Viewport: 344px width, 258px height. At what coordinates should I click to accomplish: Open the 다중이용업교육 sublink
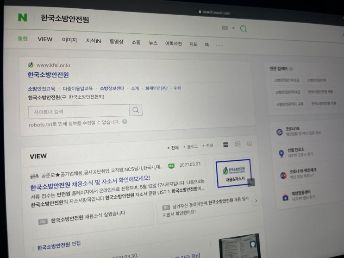(78, 88)
